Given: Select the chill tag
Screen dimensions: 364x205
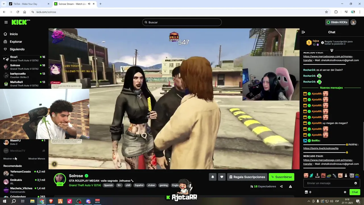Looking at the screenshot, I should pyautogui.click(x=128, y=185).
